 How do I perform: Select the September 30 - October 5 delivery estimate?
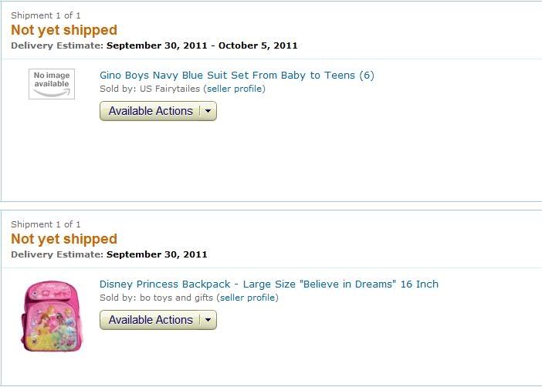(x=202, y=45)
